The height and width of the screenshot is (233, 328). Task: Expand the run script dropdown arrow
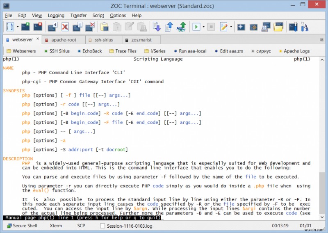click(x=203, y=27)
